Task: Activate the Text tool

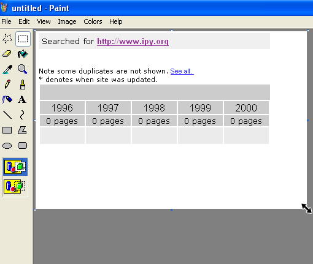Action: (23, 100)
